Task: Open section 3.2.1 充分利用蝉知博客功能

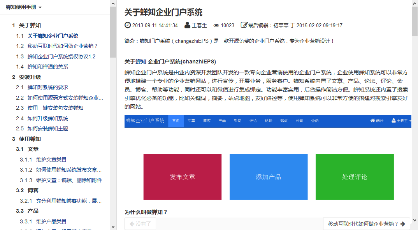Action: [69, 201]
